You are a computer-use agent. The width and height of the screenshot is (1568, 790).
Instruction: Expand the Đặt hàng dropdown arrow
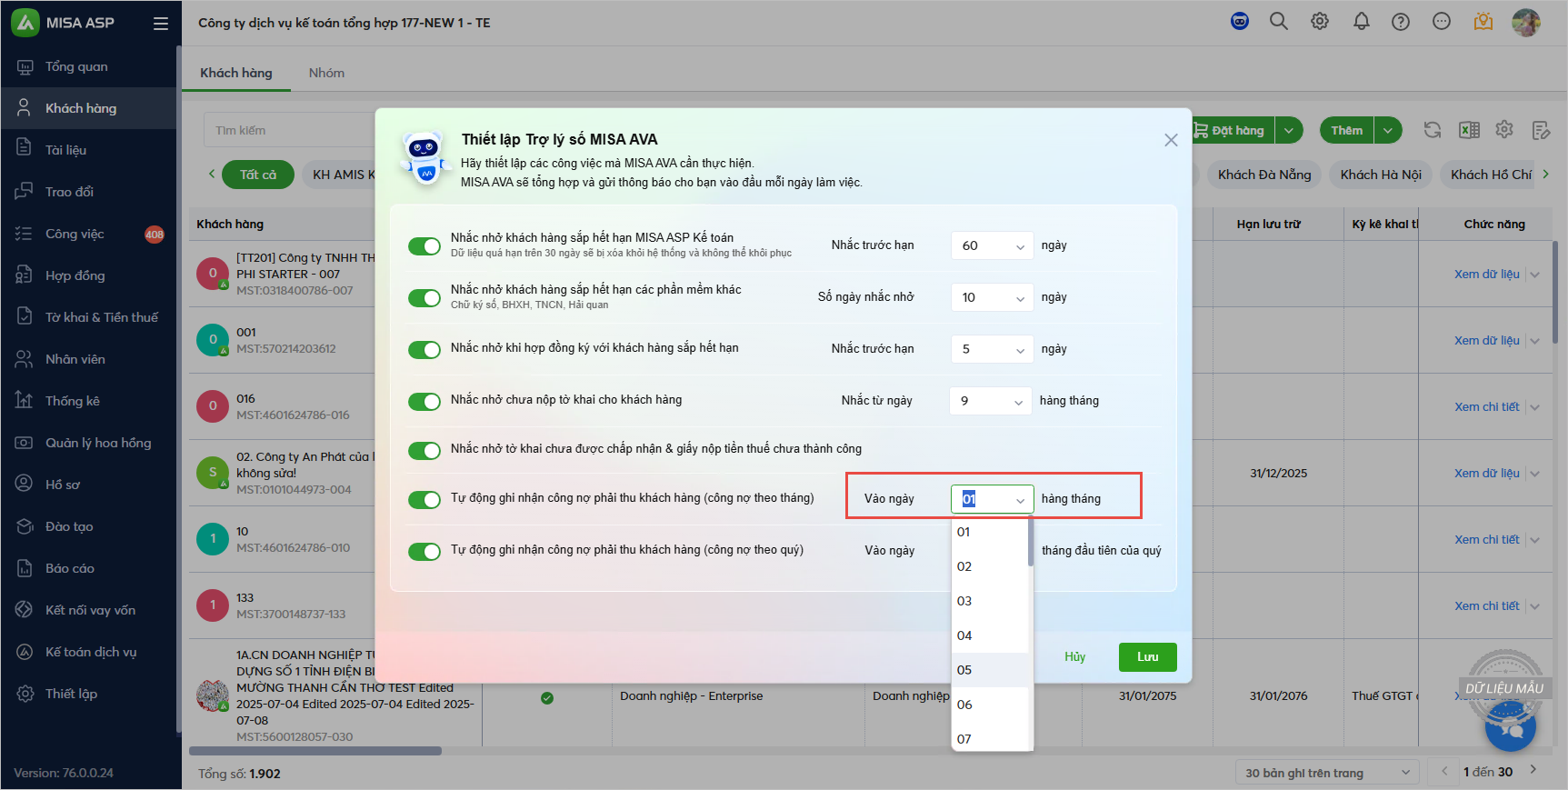coord(1289,130)
